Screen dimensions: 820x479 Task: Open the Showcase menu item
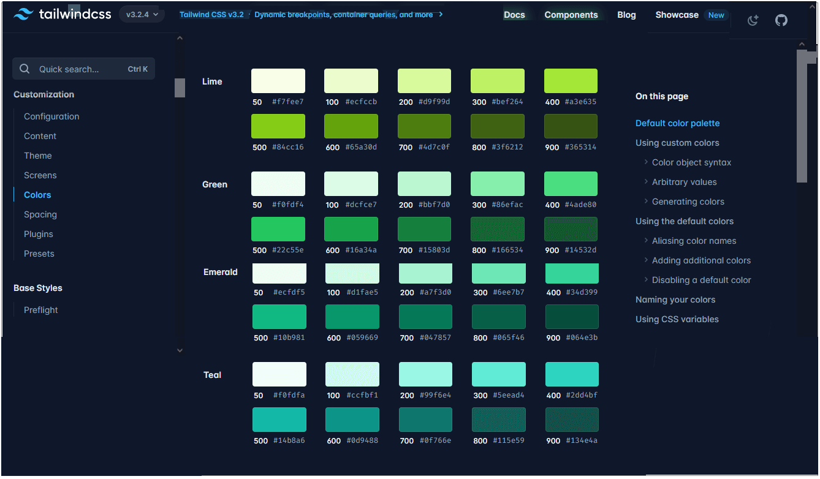pyautogui.click(x=677, y=15)
